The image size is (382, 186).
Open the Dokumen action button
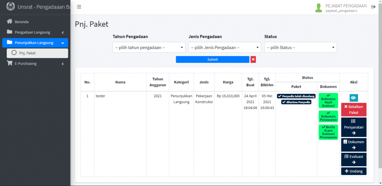pyautogui.click(x=354, y=145)
